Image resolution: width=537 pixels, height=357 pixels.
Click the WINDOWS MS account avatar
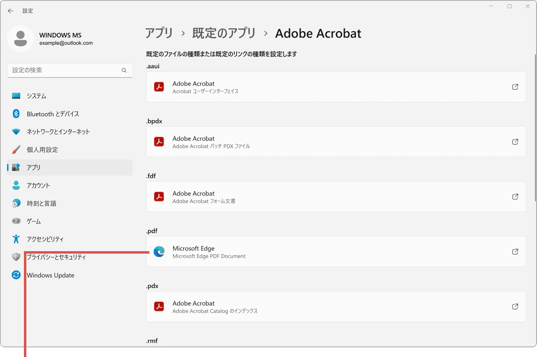coord(21,39)
